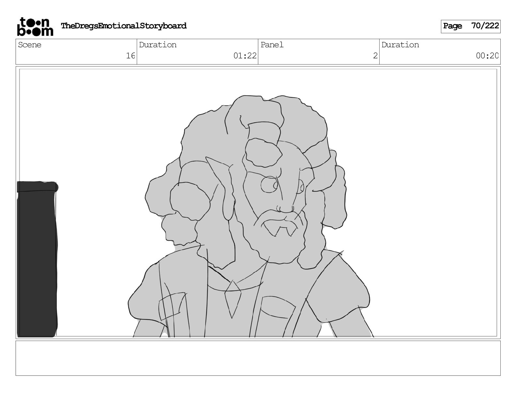
Task: Select the scene number 16
Action: pyautogui.click(x=131, y=56)
